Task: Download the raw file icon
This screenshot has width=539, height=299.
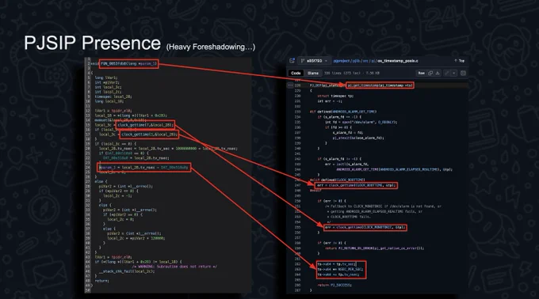Action: [x=438, y=73]
